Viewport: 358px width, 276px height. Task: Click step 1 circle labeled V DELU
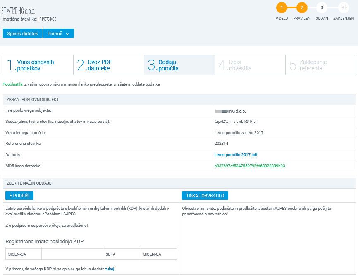[282, 7]
